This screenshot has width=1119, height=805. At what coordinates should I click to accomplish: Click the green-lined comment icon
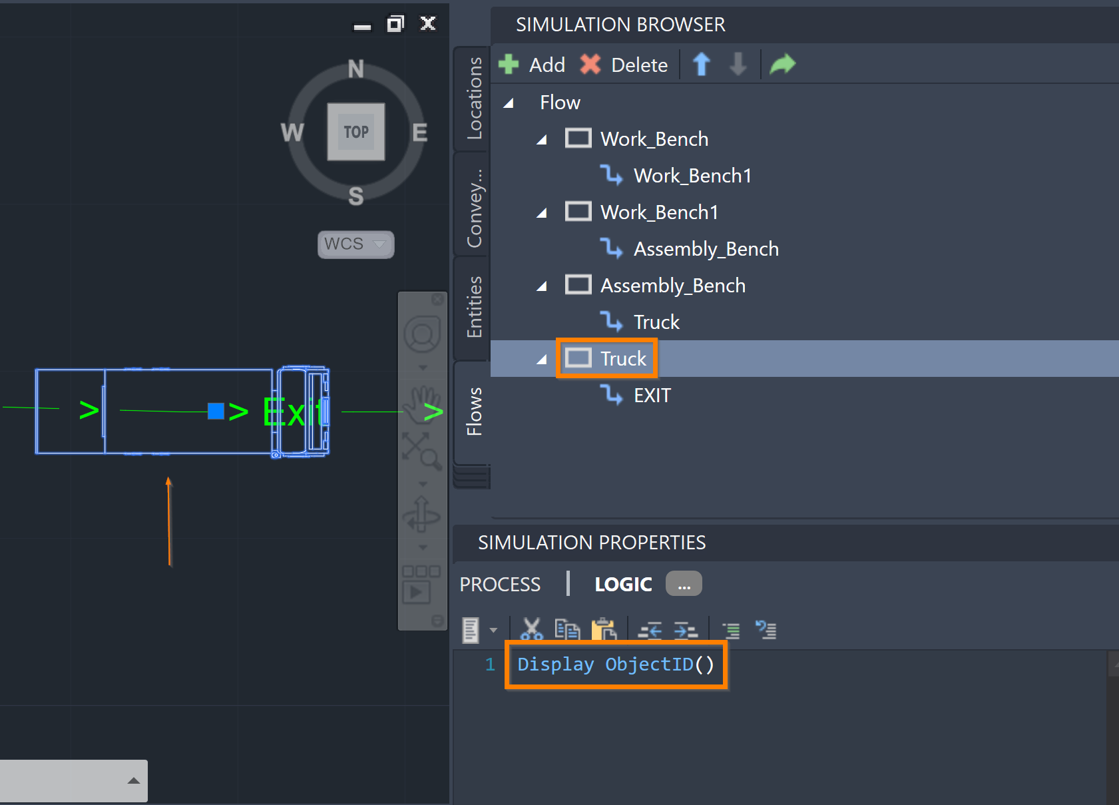[x=731, y=630]
